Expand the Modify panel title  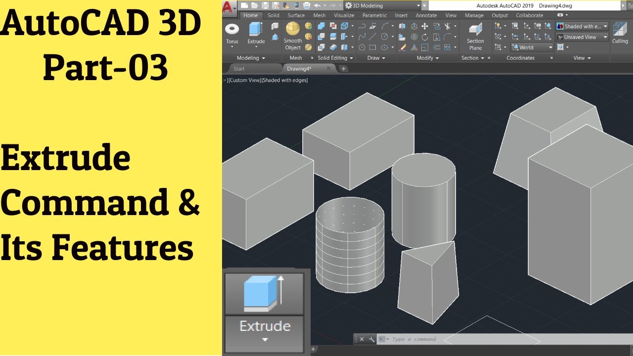point(427,58)
